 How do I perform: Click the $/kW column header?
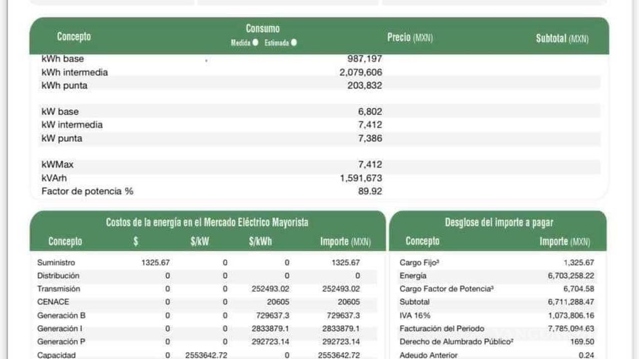pyautogui.click(x=199, y=242)
